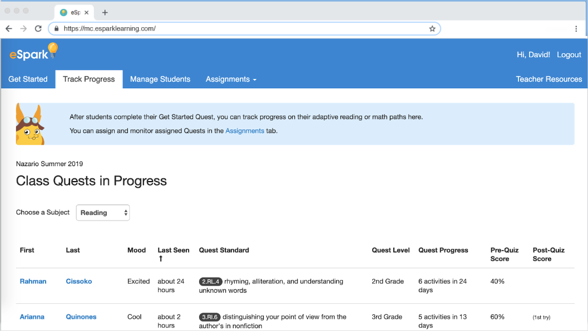The width and height of the screenshot is (588, 331).
Task: Switch to the Manage Students tab
Action: coord(160,79)
